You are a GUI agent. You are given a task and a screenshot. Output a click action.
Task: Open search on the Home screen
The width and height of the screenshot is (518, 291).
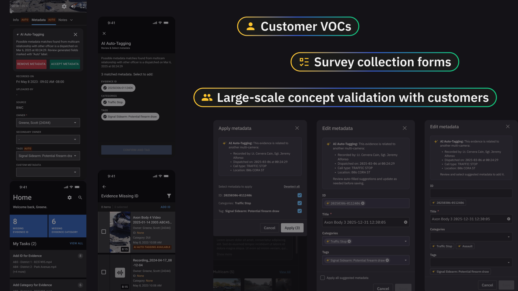(x=80, y=198)
